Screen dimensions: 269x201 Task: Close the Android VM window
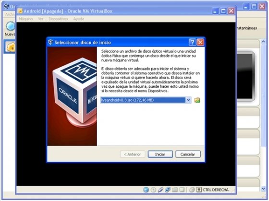tap(231, 11)
